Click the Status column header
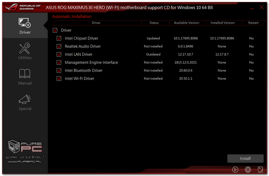This screenshot has width=269, height=176. [x=154, y=23]
